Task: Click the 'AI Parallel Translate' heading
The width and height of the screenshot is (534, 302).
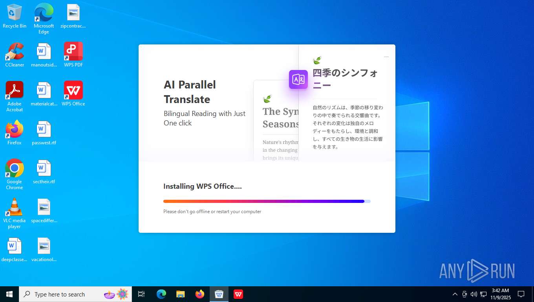Action: 190,92
